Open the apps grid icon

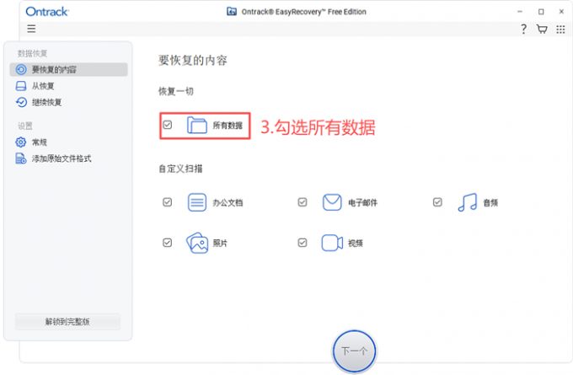point(560,29)
